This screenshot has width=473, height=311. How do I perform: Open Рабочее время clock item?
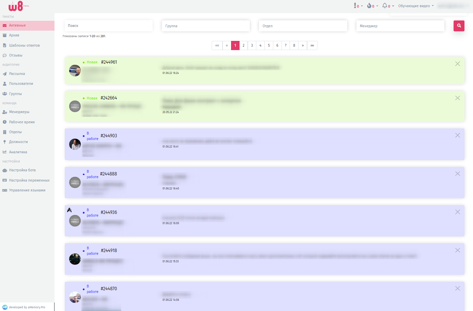pos(27,122)
